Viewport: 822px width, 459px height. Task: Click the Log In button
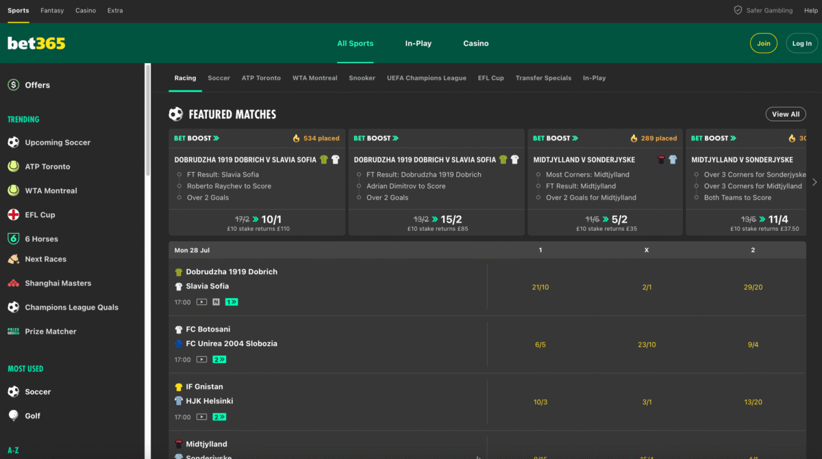tap(802, 43)
